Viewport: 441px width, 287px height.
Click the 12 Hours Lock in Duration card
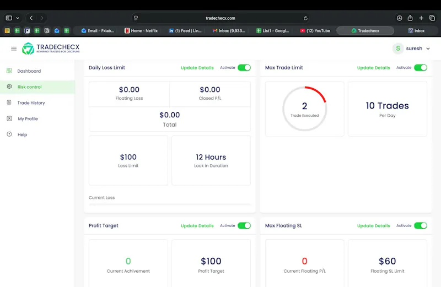211,160
